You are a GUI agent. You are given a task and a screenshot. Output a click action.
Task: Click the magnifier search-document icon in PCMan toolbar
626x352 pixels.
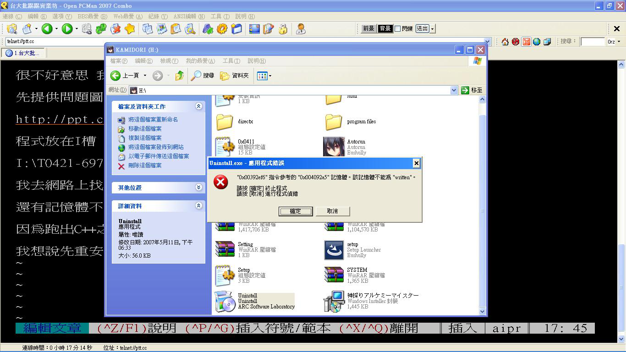(190, 29)
